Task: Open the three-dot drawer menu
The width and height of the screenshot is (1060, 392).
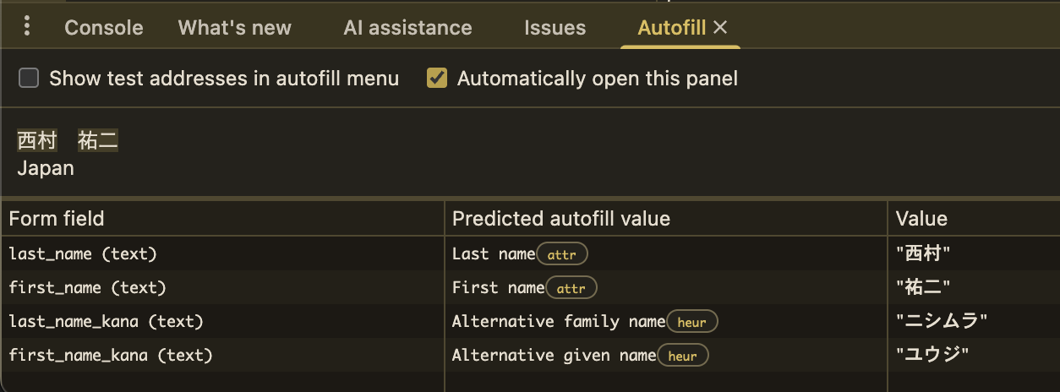Action: 27,27
